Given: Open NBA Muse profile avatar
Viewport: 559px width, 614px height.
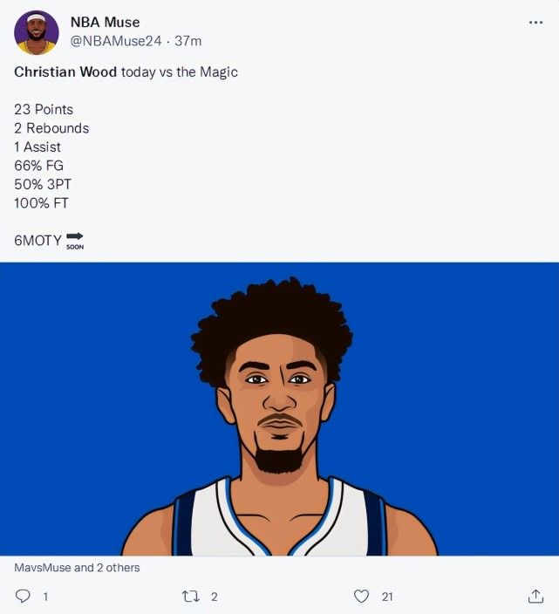Looking at the screenshot, I should [x=37, y=32].
